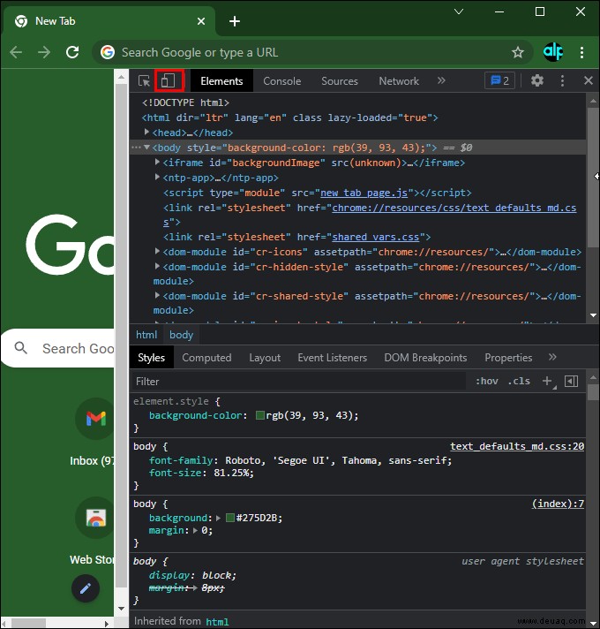
Task: Open the 2 issues message badge
Action: point(499,80)
